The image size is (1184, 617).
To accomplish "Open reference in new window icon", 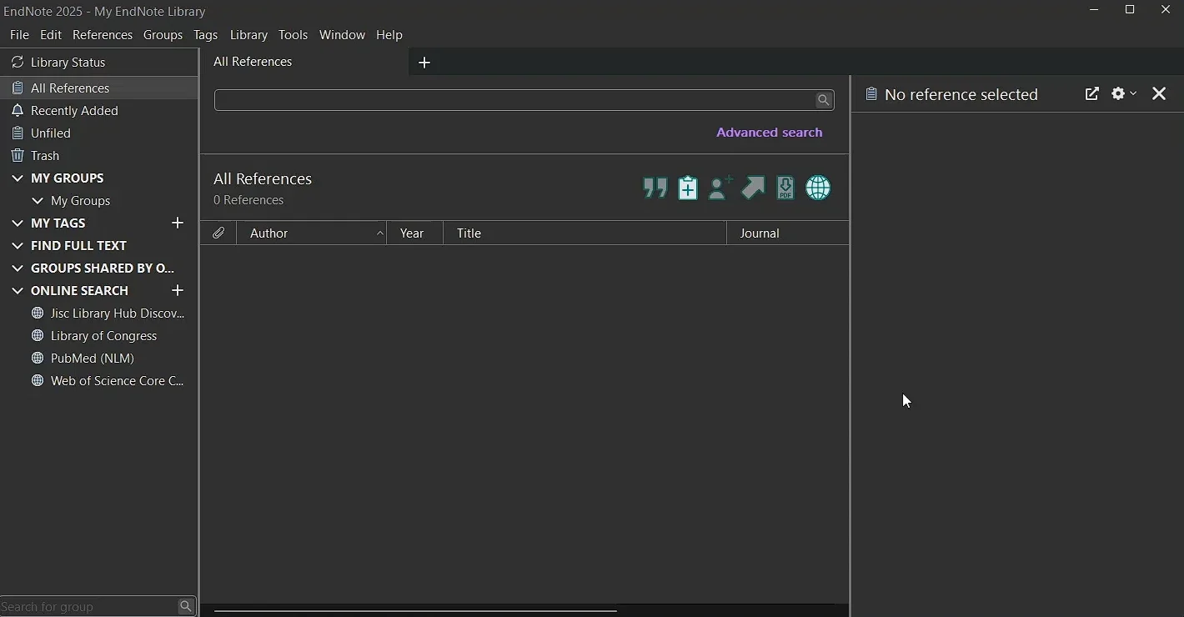I will [1091, 93].
